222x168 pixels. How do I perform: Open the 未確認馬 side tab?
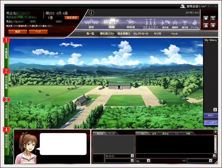6,54
